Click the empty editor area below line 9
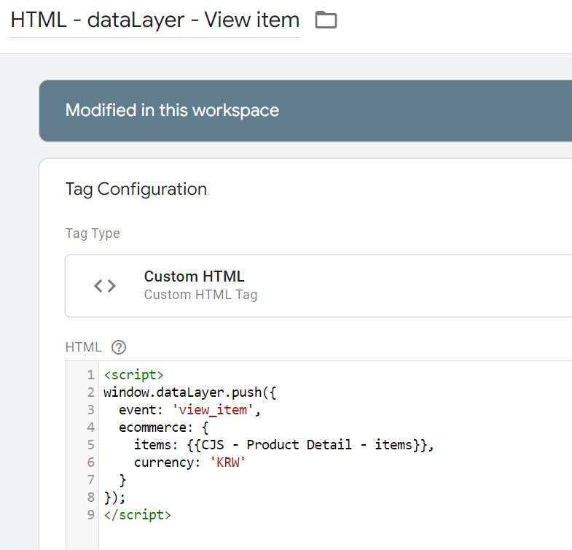Viewport: 572px width, 550px height. (291, 536)
